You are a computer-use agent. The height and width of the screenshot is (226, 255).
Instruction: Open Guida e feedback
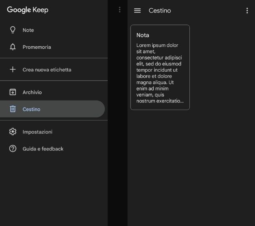[x=54, y=148]
